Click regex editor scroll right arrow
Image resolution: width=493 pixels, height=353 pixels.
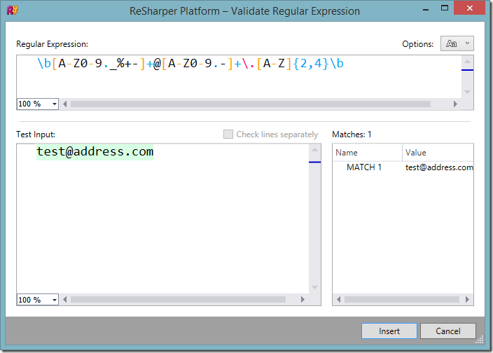point(455,104)
